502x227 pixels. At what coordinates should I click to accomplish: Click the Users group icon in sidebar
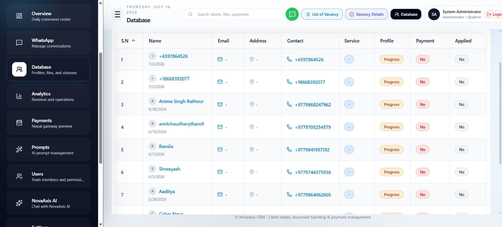pyautogui.click(x=19, y=176)
